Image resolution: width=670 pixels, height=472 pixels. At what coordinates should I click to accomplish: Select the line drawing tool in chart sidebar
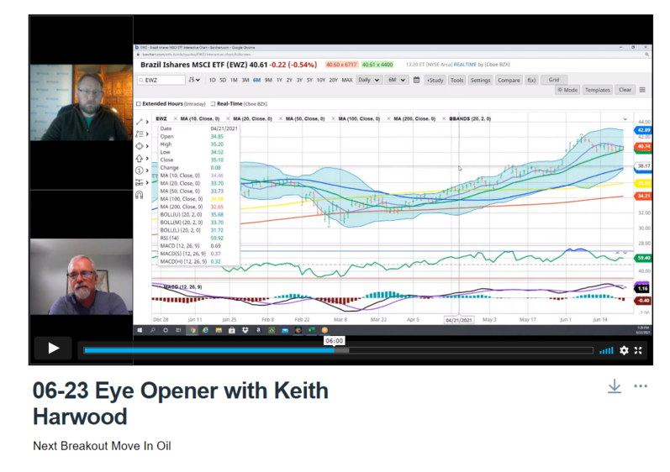(x=140, y=122)
